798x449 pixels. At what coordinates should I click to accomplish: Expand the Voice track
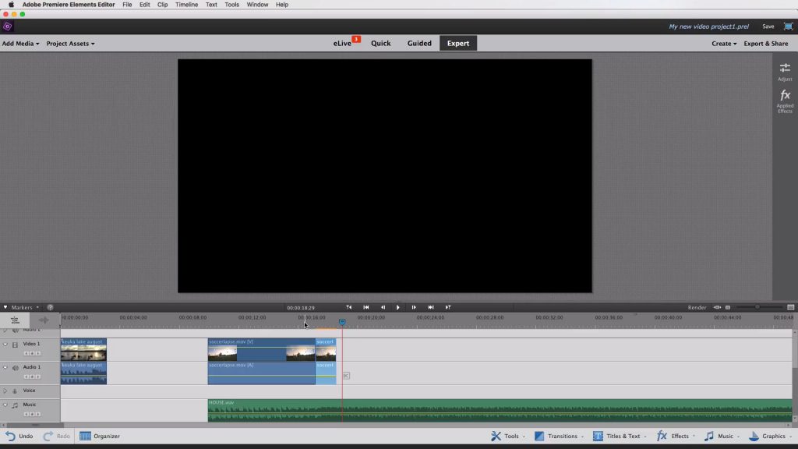pos(5,391)
